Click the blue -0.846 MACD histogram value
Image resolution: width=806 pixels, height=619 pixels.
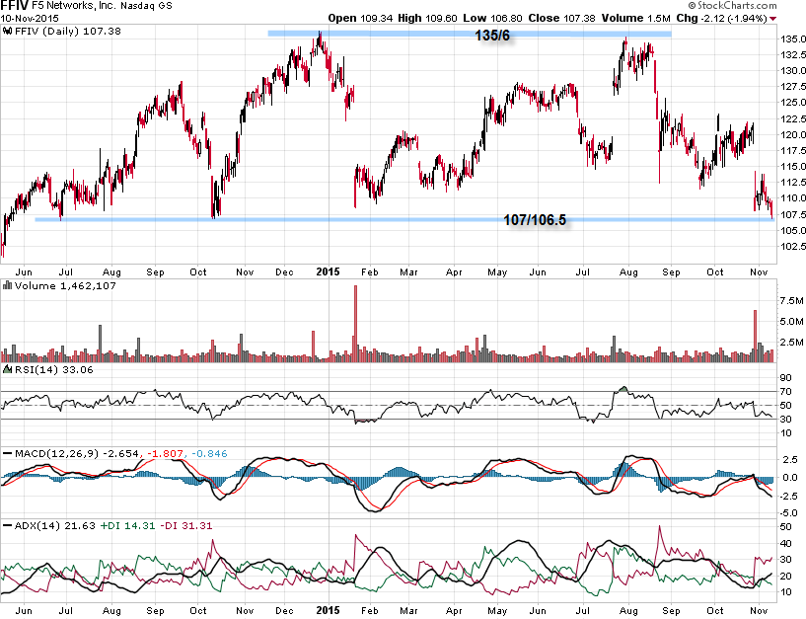(x=209, y=453)
